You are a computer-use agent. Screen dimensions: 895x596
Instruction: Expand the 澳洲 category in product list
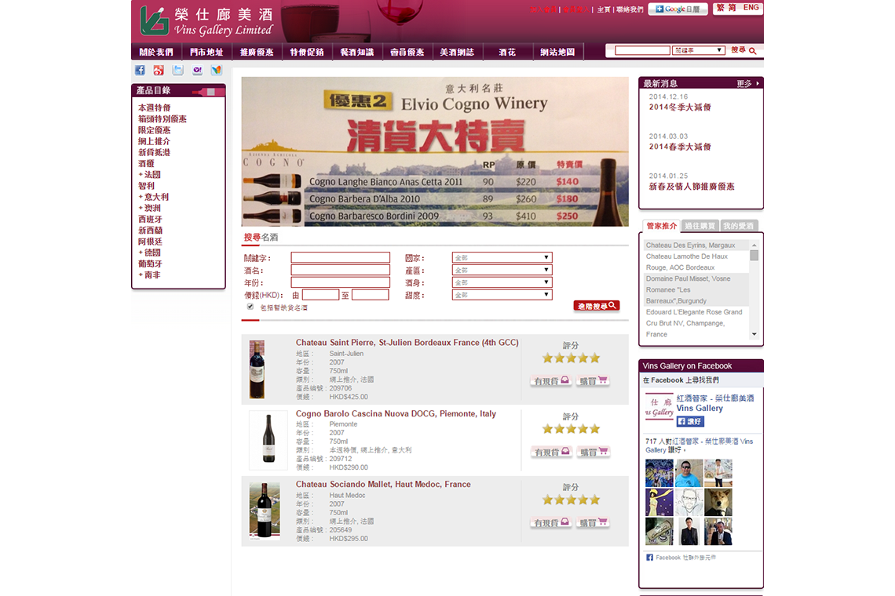point(149,208)
